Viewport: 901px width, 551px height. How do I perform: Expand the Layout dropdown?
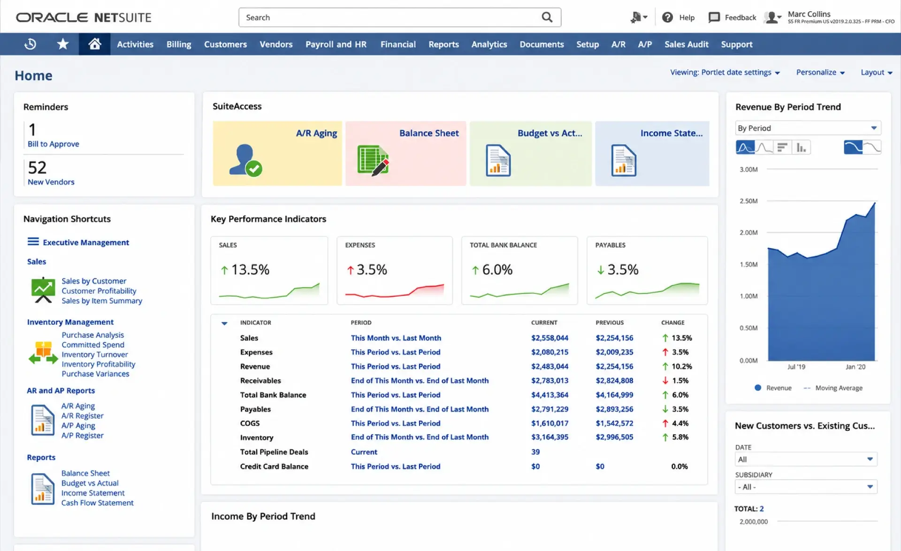(x=876, y=72)
